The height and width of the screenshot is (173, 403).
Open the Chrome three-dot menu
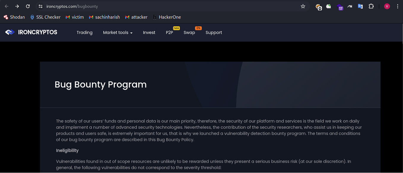tap(398, 6)
